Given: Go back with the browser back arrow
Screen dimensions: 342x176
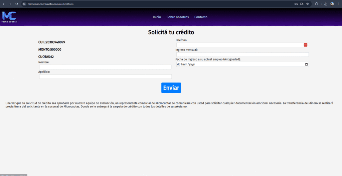Looking at the screenshot, I should tap(4, 4).
